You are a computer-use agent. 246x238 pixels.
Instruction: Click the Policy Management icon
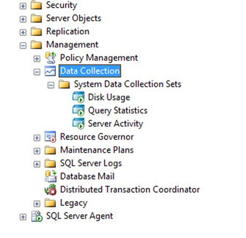point(50,58)
